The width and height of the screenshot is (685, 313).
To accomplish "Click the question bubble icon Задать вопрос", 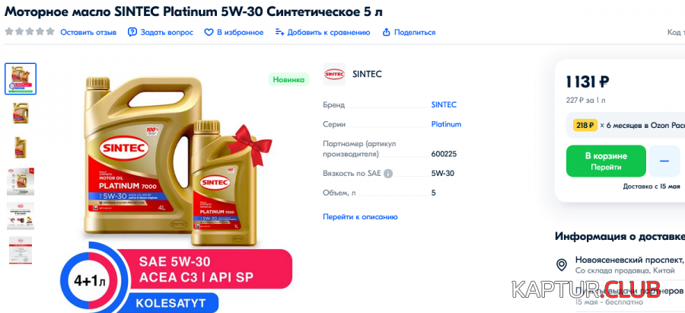I will coord(132,32).
